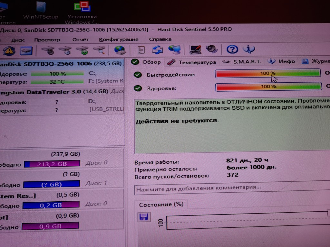Click the refresh arrows toolbar icon
Screen dimensions: 330x247
157,50
